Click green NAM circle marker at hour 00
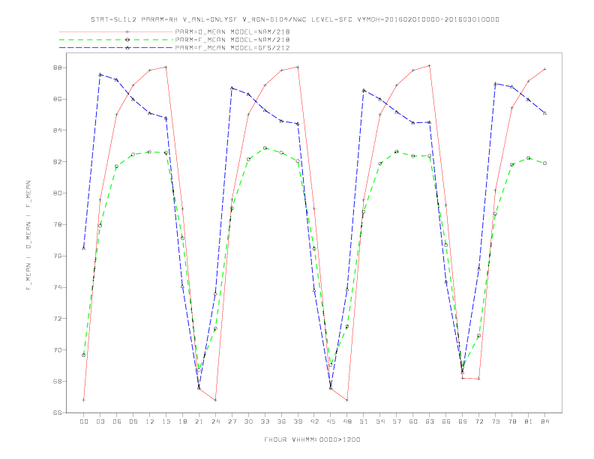 [84, 355]
